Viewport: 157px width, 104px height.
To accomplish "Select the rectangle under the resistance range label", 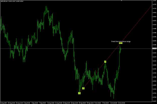I will (121, 43).
